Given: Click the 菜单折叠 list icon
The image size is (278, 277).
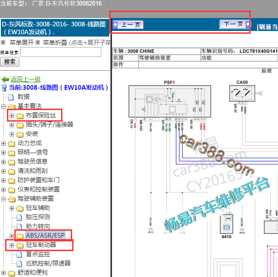Looking at the screenshot, I should click(x=38, y=43).
